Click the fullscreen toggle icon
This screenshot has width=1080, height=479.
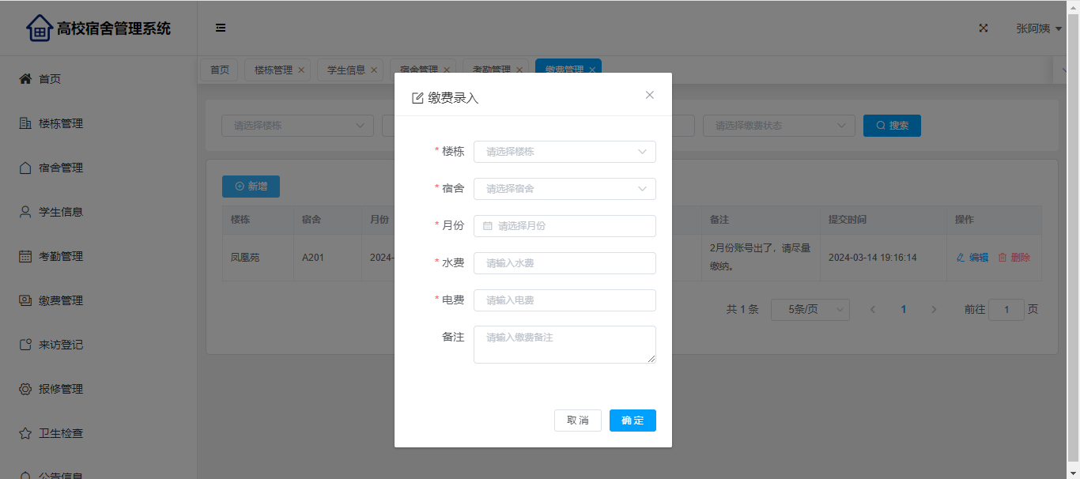pos(984,28)
